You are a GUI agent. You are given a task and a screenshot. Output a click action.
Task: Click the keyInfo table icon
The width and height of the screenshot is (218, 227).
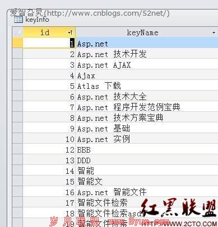(x=18, y=20)
